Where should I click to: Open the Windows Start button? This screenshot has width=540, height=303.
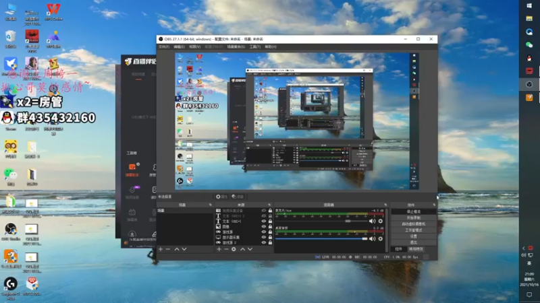point(529,5)
